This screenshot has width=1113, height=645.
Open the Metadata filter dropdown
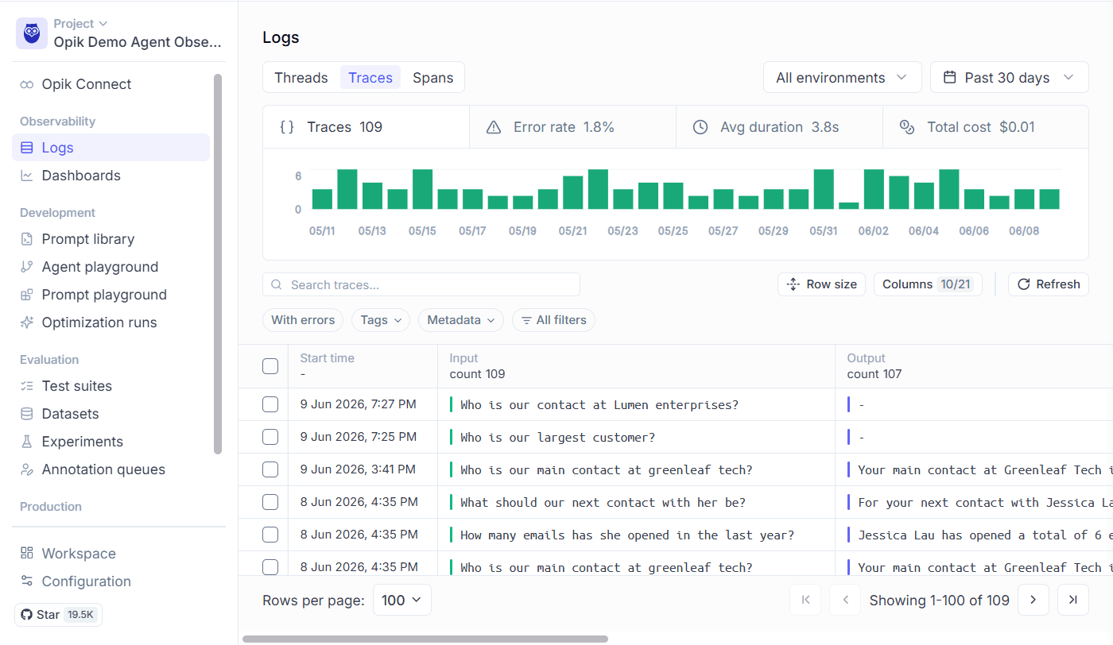(461, 320)
